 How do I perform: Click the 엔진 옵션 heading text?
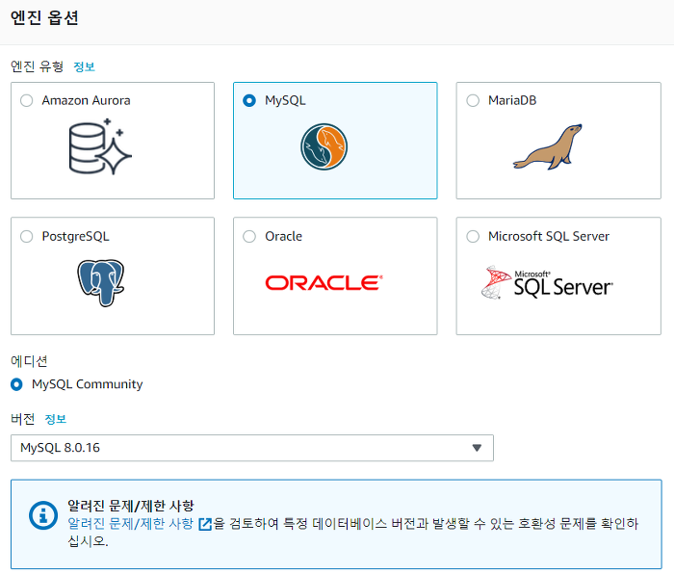pyautogui.click(x=44, y=17)
